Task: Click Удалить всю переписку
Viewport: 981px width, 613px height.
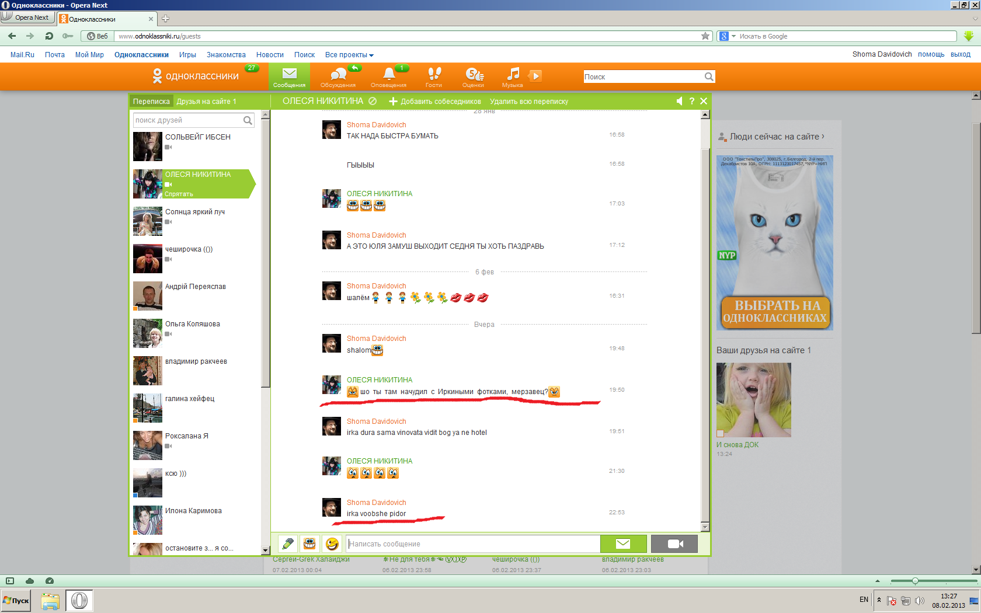Action: [529, 102]
